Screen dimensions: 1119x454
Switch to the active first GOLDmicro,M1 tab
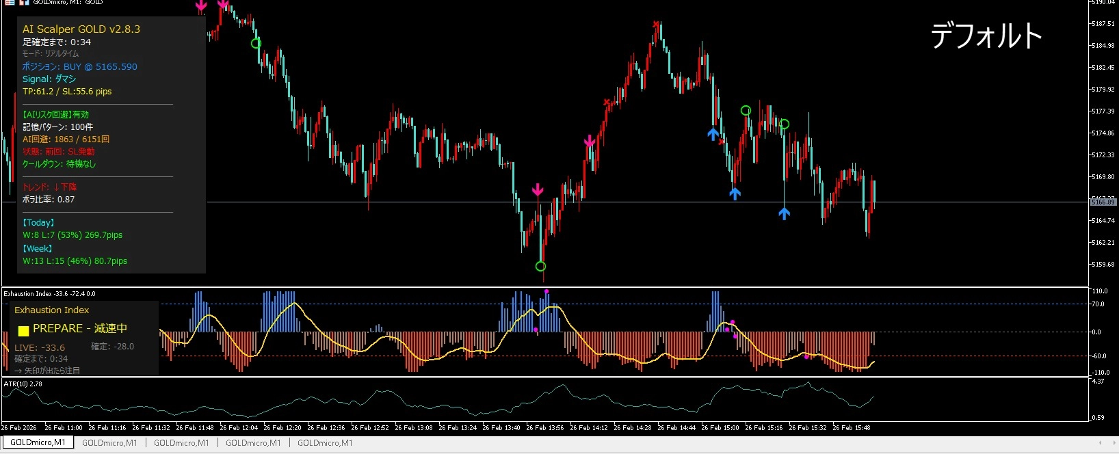tap(38, 442)
